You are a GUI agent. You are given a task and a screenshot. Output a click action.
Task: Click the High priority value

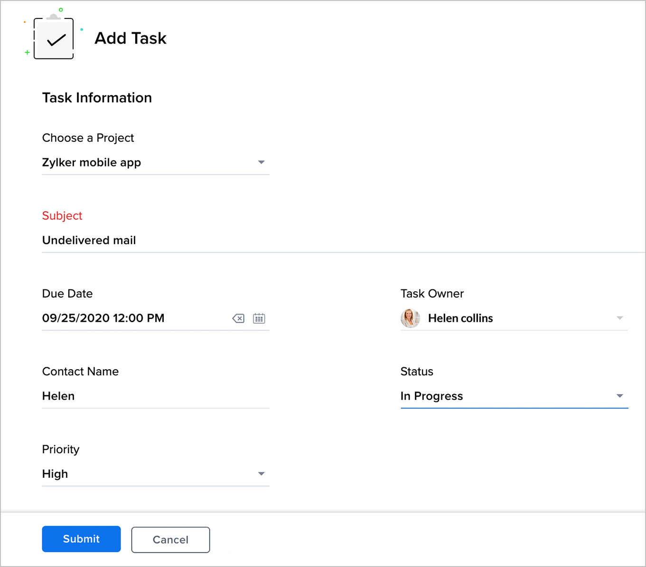tap(55, 474)
